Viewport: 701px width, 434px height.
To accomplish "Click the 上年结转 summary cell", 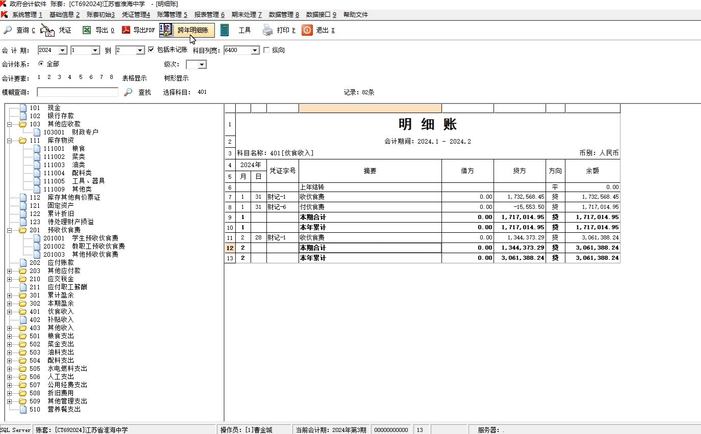I will click(370, 187).
